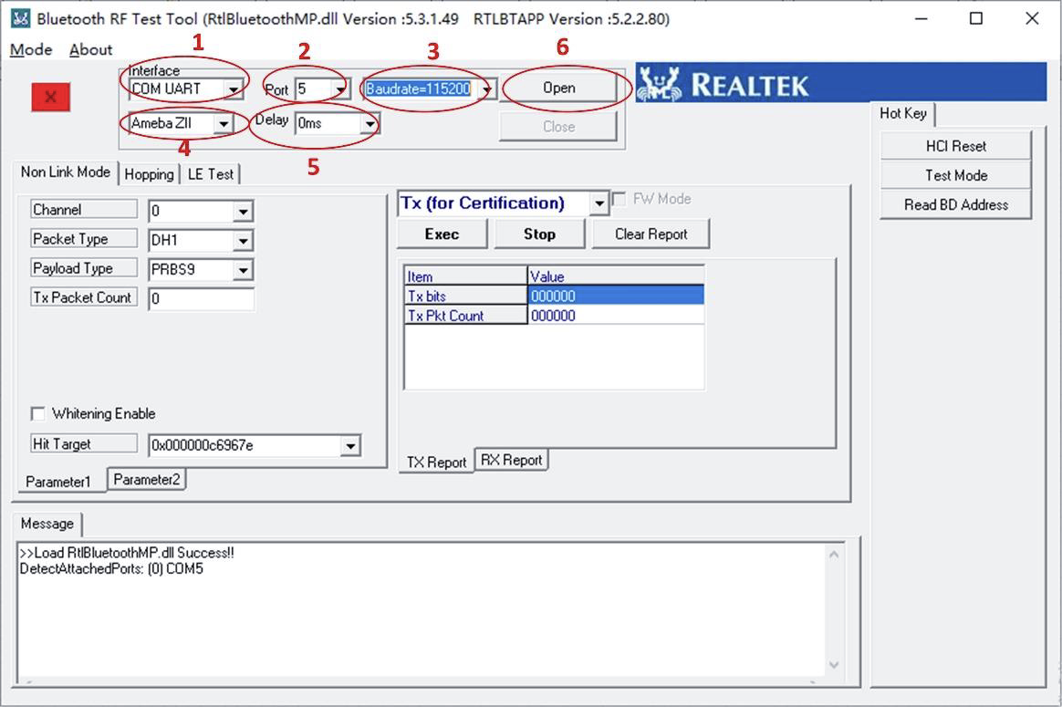Click the Open port button
The width and height of the screenshot is (1062, 707).
click(558, 88)
